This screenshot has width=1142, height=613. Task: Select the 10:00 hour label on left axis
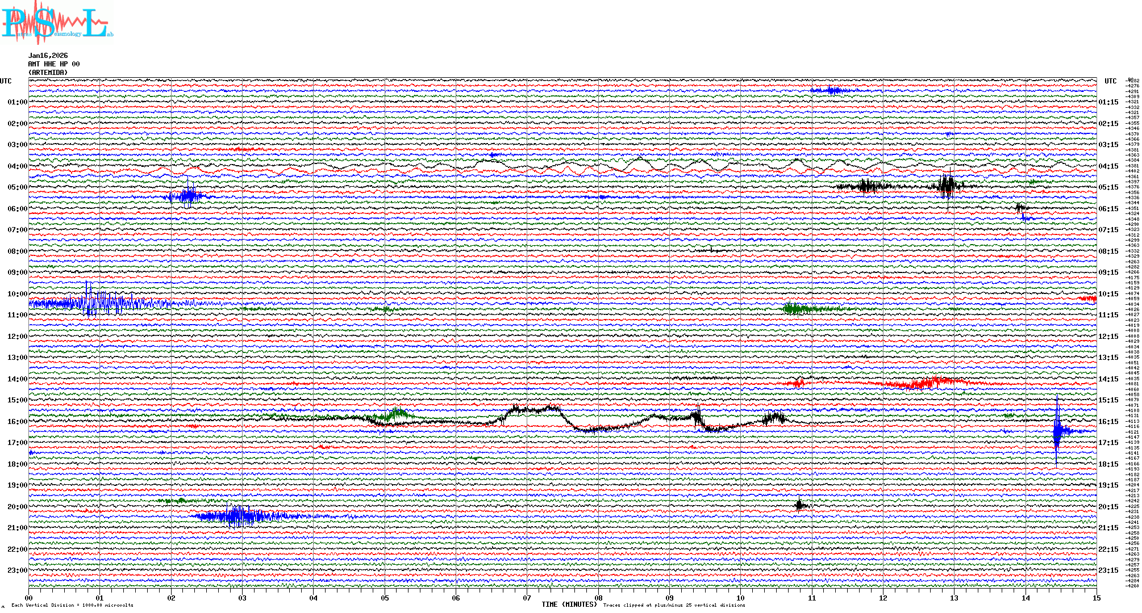(x=17, y=294)
